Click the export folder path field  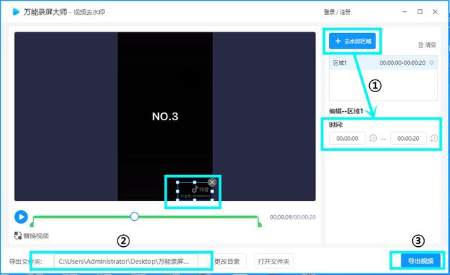126,261
